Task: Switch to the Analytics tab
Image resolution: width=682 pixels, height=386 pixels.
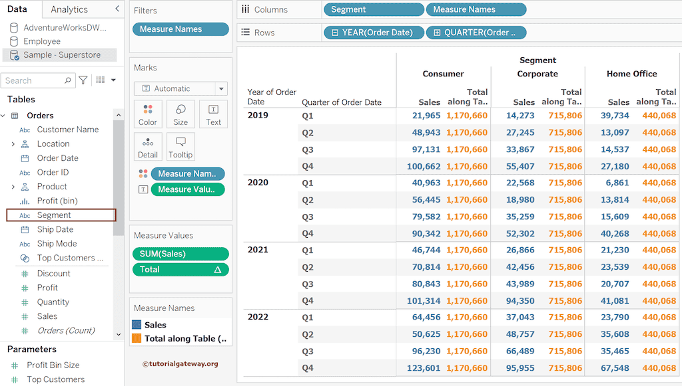Action: (69, 9)
